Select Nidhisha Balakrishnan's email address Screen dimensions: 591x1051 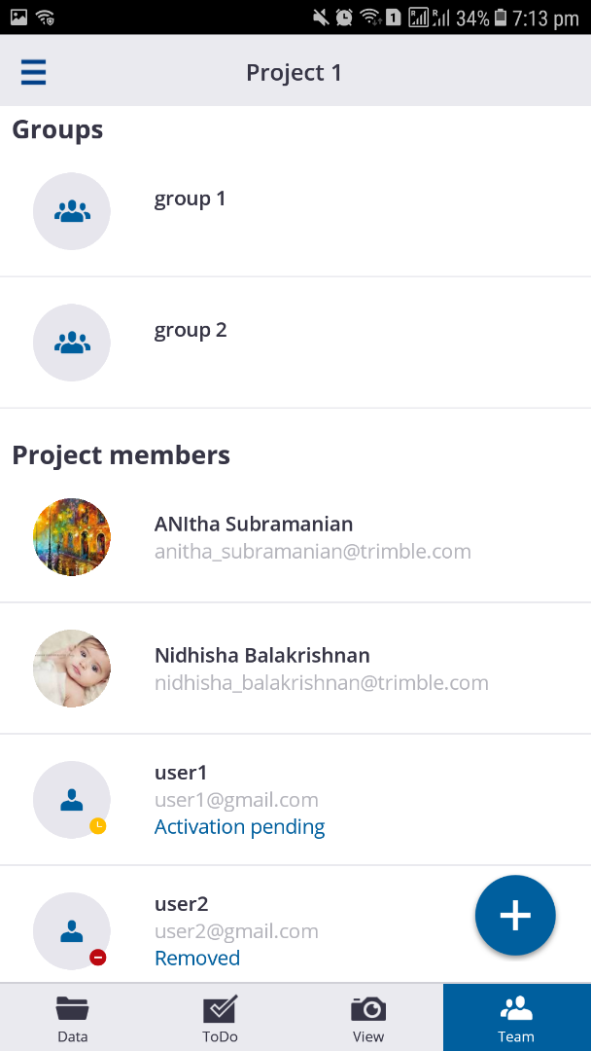[321, 683]
